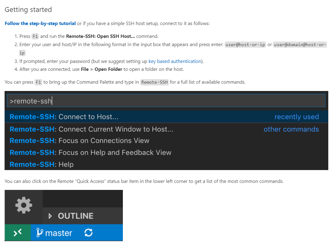Click the 'recently used' label
Viewport: 335px width, 247px height.
(296, 117)
